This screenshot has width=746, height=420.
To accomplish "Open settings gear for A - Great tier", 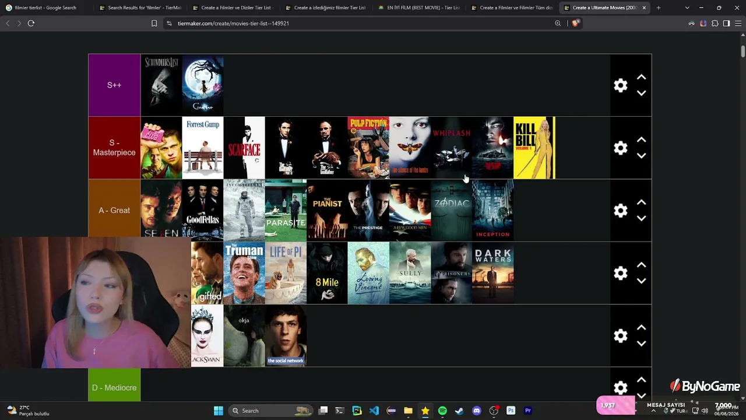I will (x=621, y=211).
